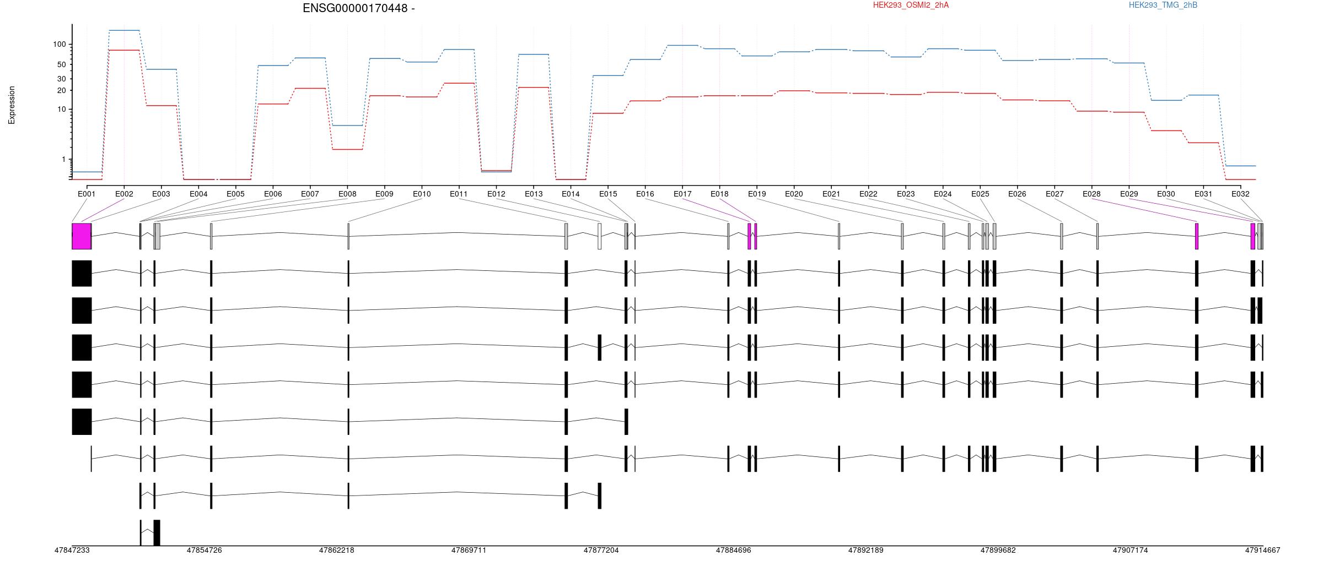Click the E010 exon label
The image size is (1323, 561).
tap(422, 194)
